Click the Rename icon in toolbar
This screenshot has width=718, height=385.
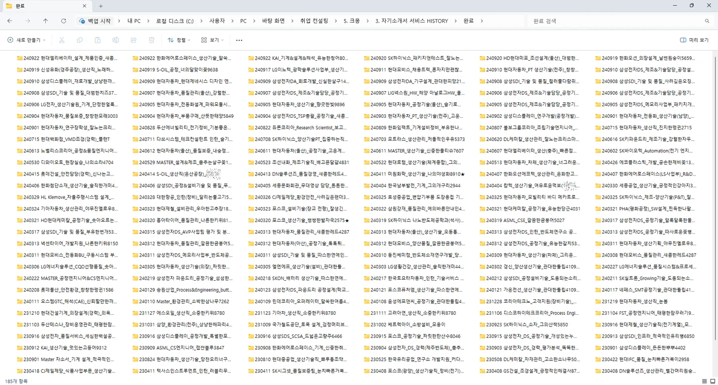[x=115, y=40]
